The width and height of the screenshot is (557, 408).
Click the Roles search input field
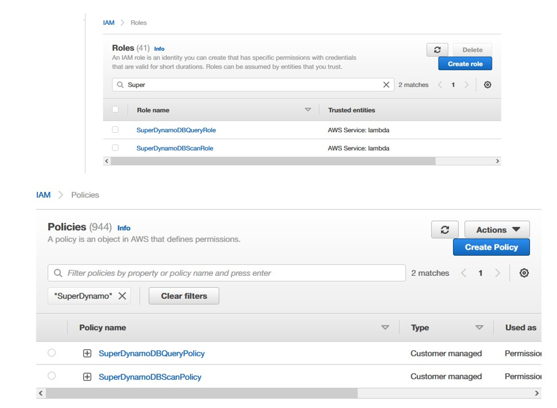pyautogui.click(x=253, y=85)
